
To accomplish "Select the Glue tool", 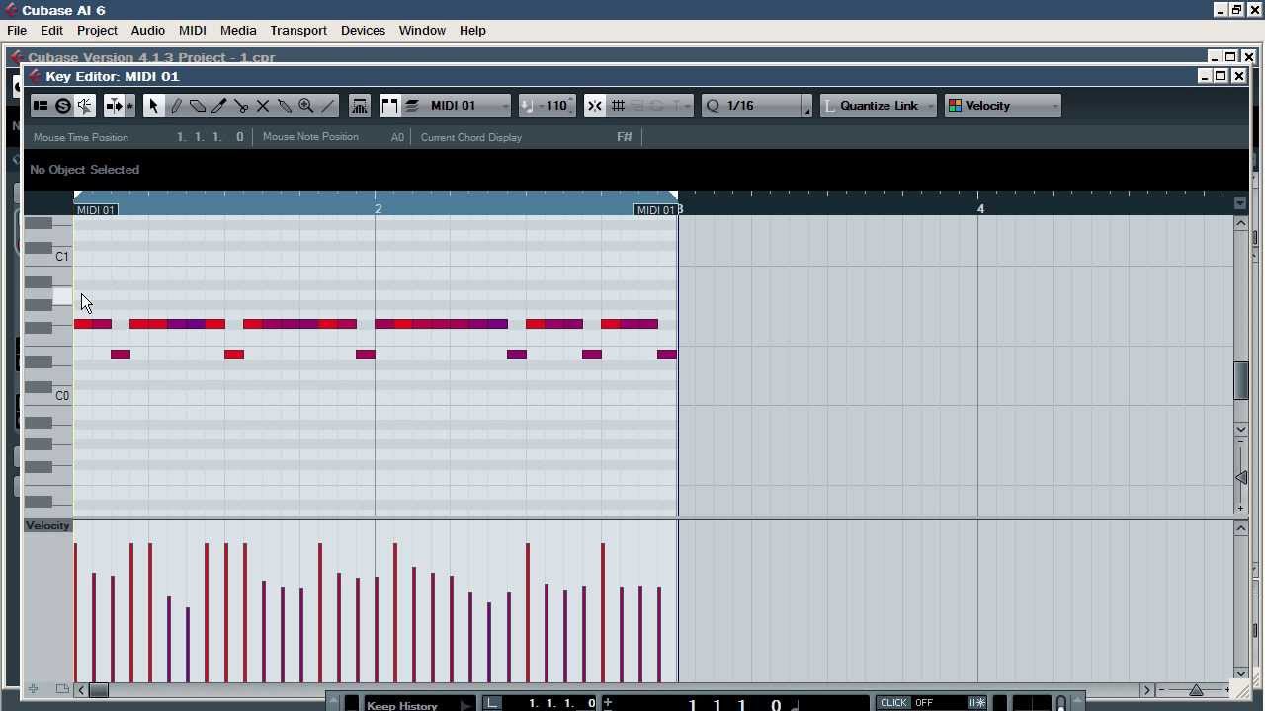I will point(285,106).
